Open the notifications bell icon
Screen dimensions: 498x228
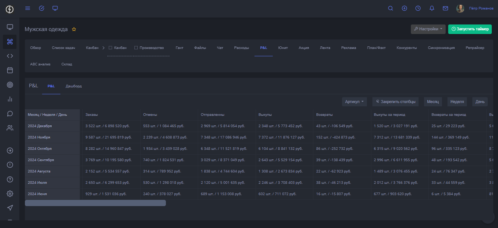click(432, 8)
